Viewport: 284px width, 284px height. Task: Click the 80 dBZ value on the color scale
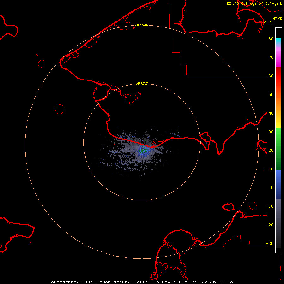click(271, 38)
